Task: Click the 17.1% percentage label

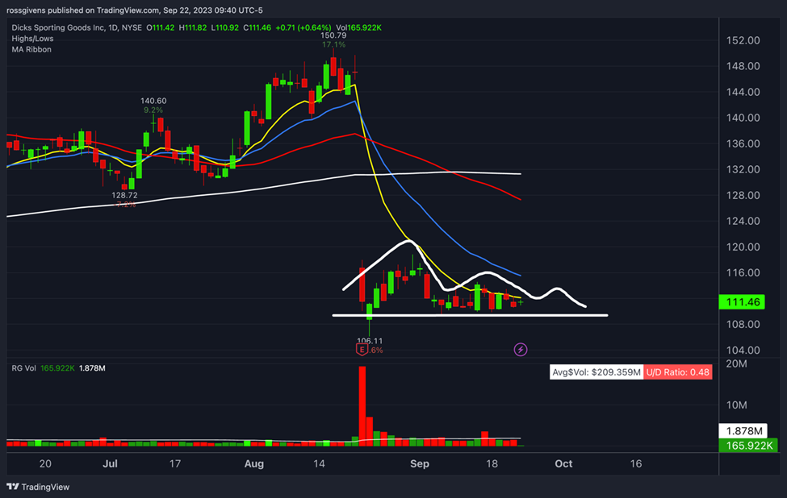Action: 333,44
